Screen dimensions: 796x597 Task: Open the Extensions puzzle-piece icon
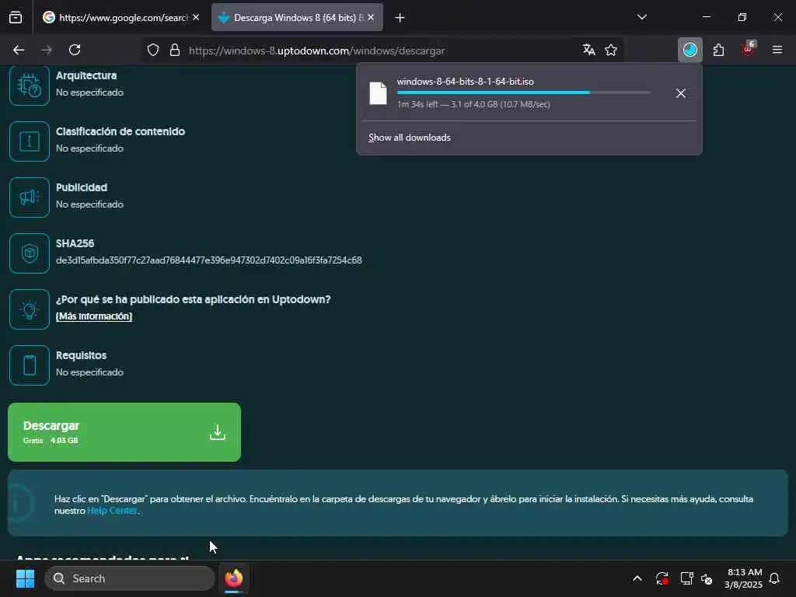[718, 50]
